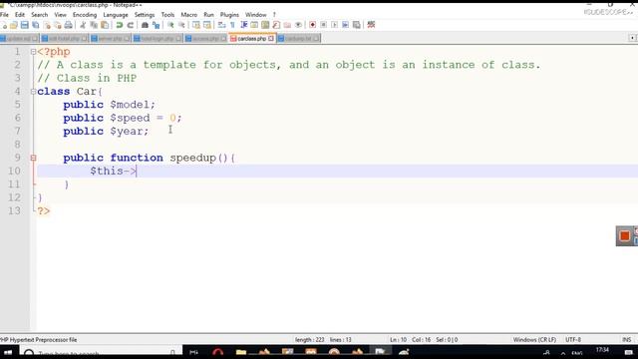
Task: Toggle the INS insert mode indicator
Action: pyautogui.click(x=627, y=339)
